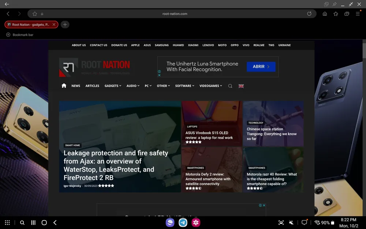Open the browser hamburger menu

[x=358, y=14]
